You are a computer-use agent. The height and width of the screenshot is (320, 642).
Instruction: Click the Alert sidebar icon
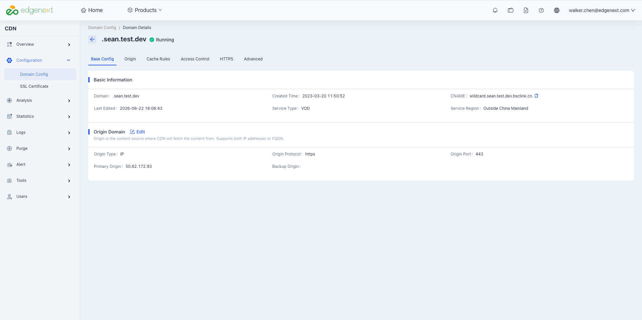[9, 165]
